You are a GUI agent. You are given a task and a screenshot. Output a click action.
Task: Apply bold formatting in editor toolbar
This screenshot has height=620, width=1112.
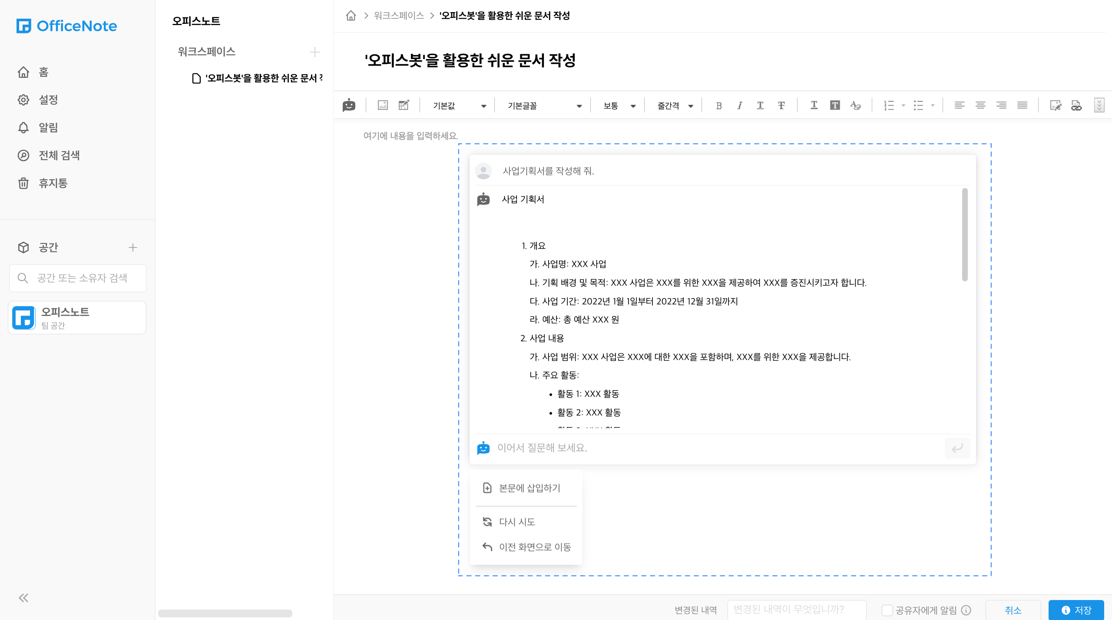719,106
